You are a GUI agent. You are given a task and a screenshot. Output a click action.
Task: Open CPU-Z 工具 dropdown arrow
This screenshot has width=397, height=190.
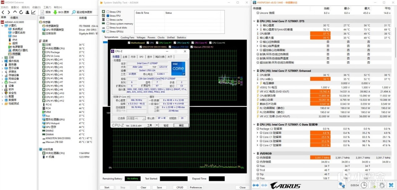157,125
